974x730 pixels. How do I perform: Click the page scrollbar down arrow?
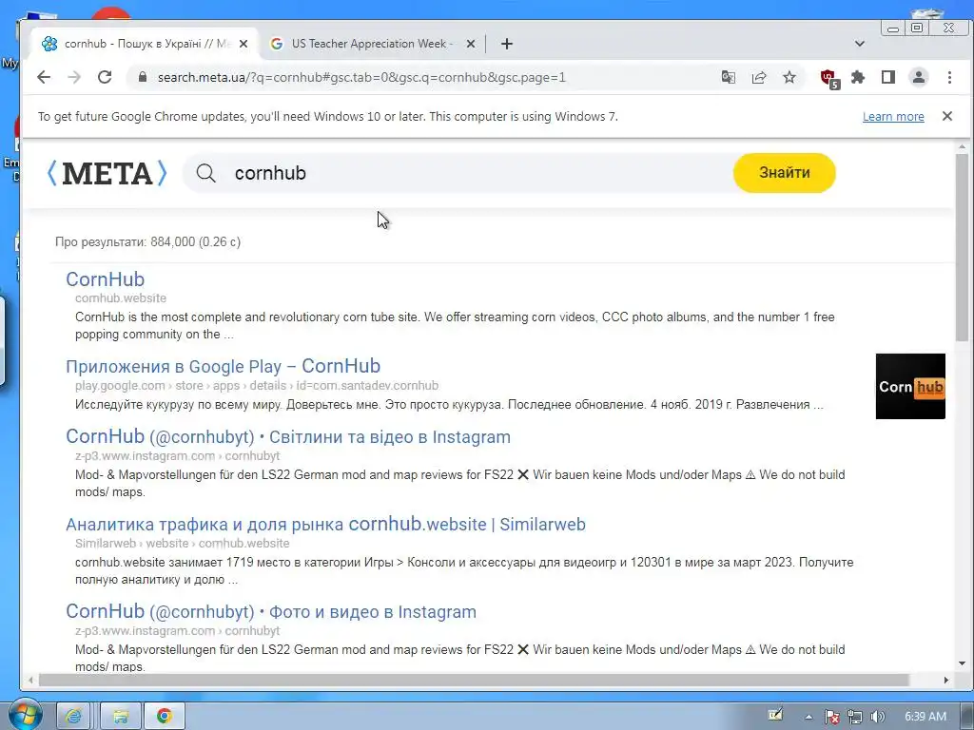coord(963,663)
